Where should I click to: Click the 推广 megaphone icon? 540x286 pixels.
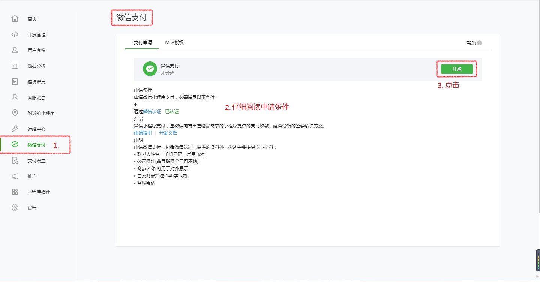[15, 176]
